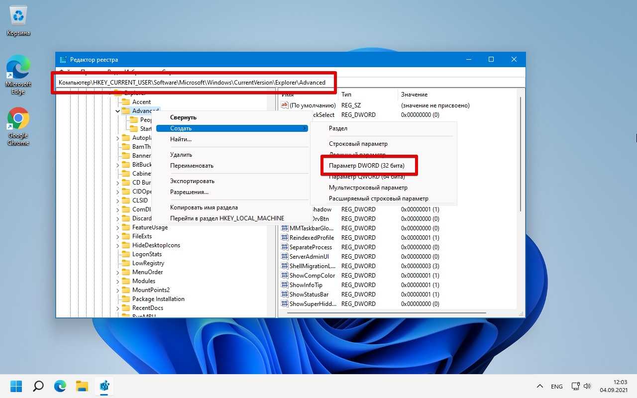This screenshot has height=398, width=637.
Task: Select Строковый параметр in the submenu
Action: 384,144
